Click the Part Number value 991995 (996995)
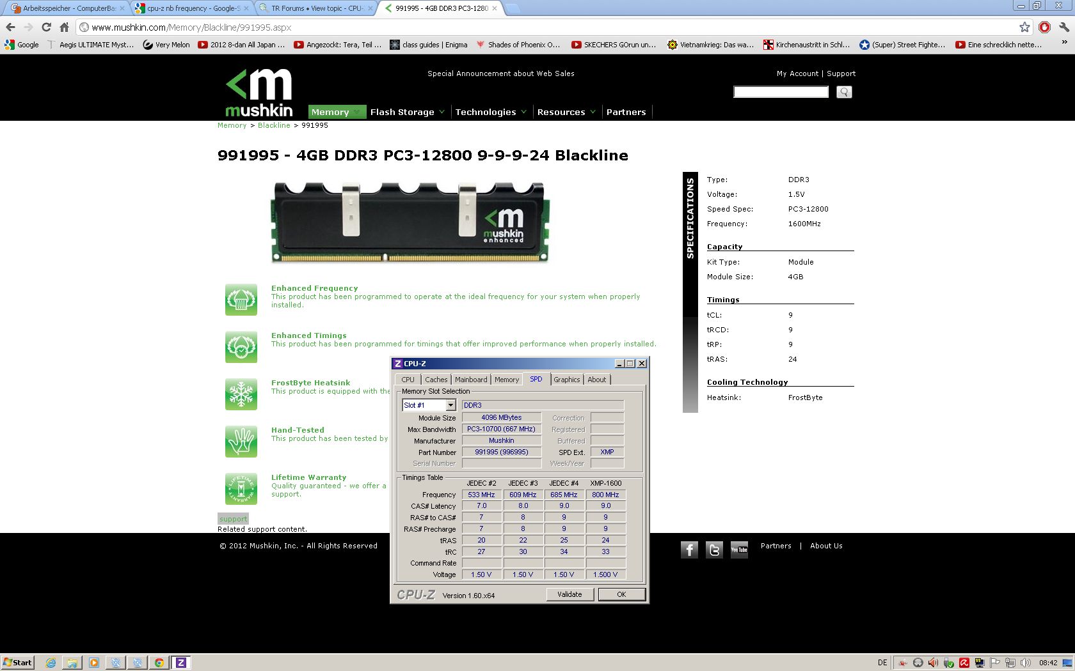Screen dimensions: 1075x671 pos(502,452)
